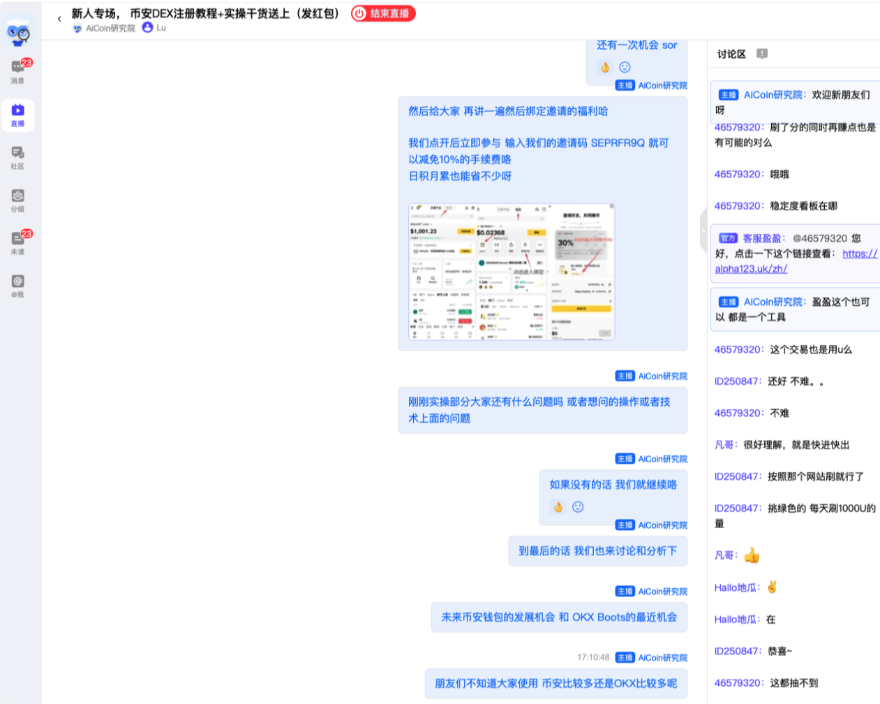Open emoji picker on '如果没有的话' message
The image size is (880, 704).
pos(578,507)
